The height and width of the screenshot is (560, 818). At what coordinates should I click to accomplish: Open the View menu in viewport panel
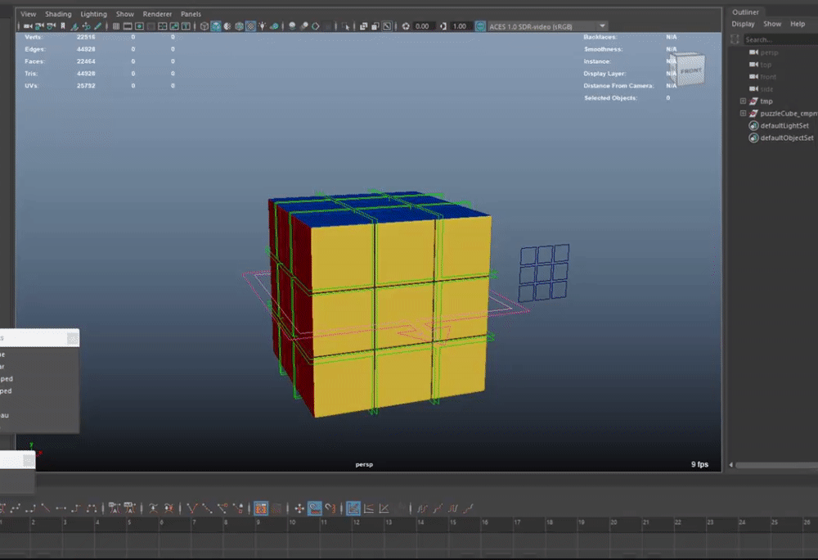pos(28,14)
